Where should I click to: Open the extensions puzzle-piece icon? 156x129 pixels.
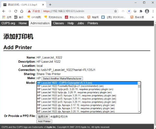point(141,11)
